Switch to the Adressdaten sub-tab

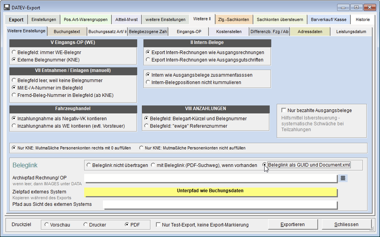pos(310,32)
